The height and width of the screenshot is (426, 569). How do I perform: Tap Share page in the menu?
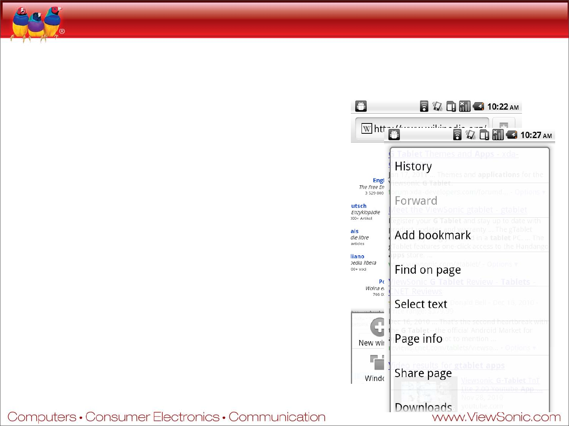point(469,373)
